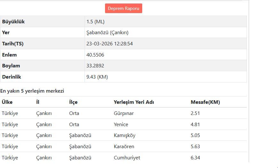Click the longitude value 33.2892
The height and width of the screenshot is (168, 278).
click(x=95, y=66)
